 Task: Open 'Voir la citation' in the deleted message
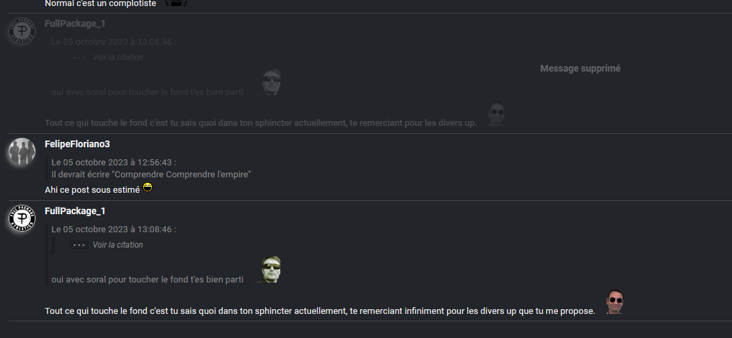118,58
